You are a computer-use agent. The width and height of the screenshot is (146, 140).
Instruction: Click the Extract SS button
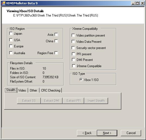[x=29, y=101]
